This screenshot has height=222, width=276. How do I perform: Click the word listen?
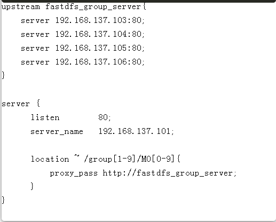pyautogui.click(x=45, y=117)
